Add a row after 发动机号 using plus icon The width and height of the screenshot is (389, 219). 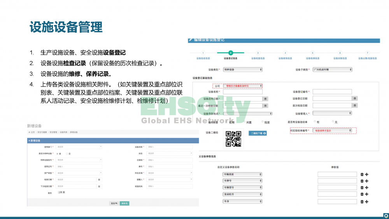(x=366, y=194)
